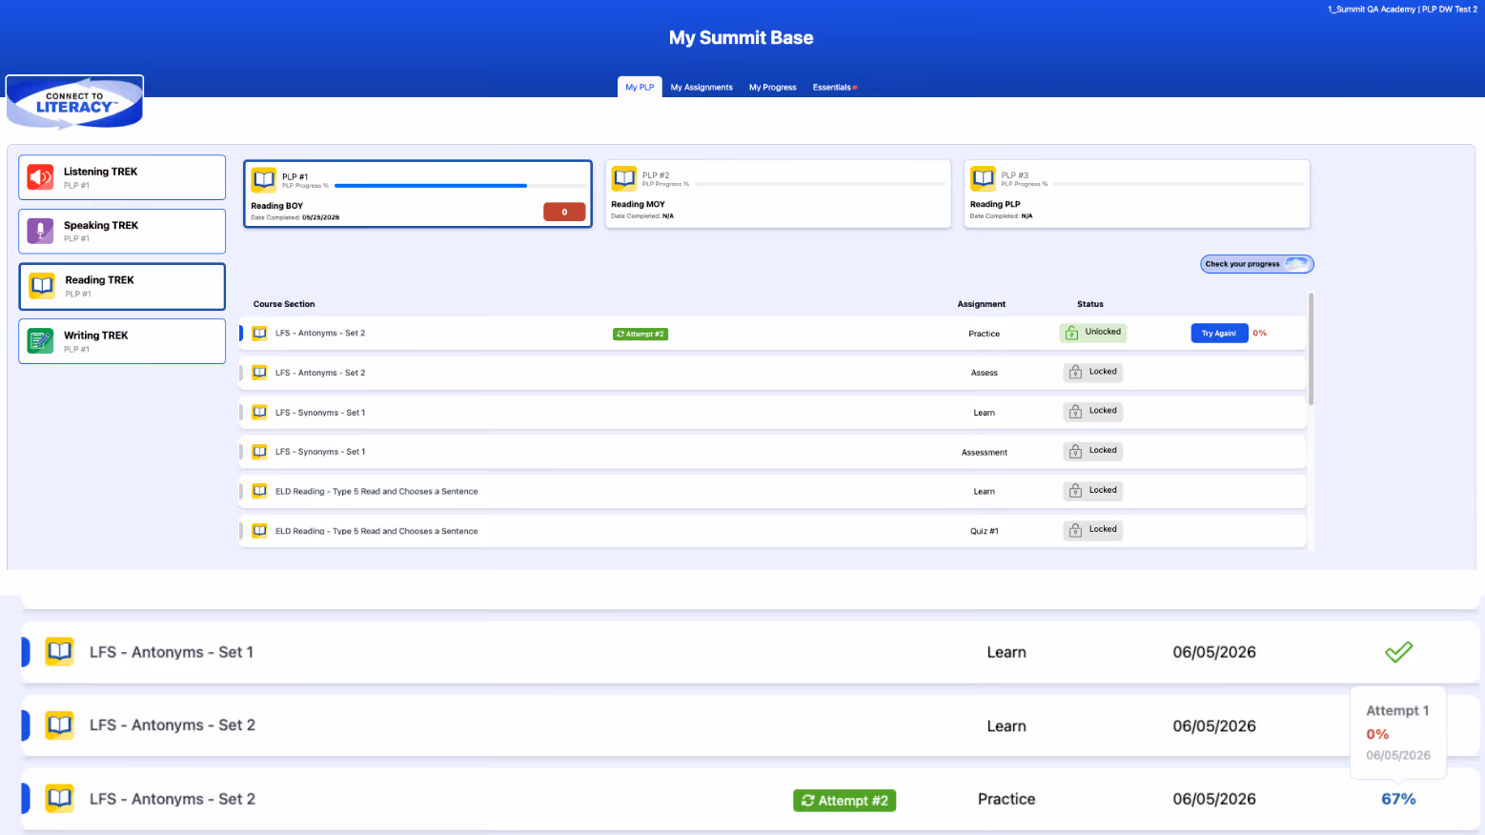Click book icon in ELD Reading Learn row
Viewport: 1485px width, 835px height.
(x=259, y=492)
